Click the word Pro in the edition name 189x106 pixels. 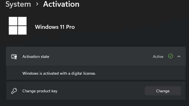[x=70, y=27]
